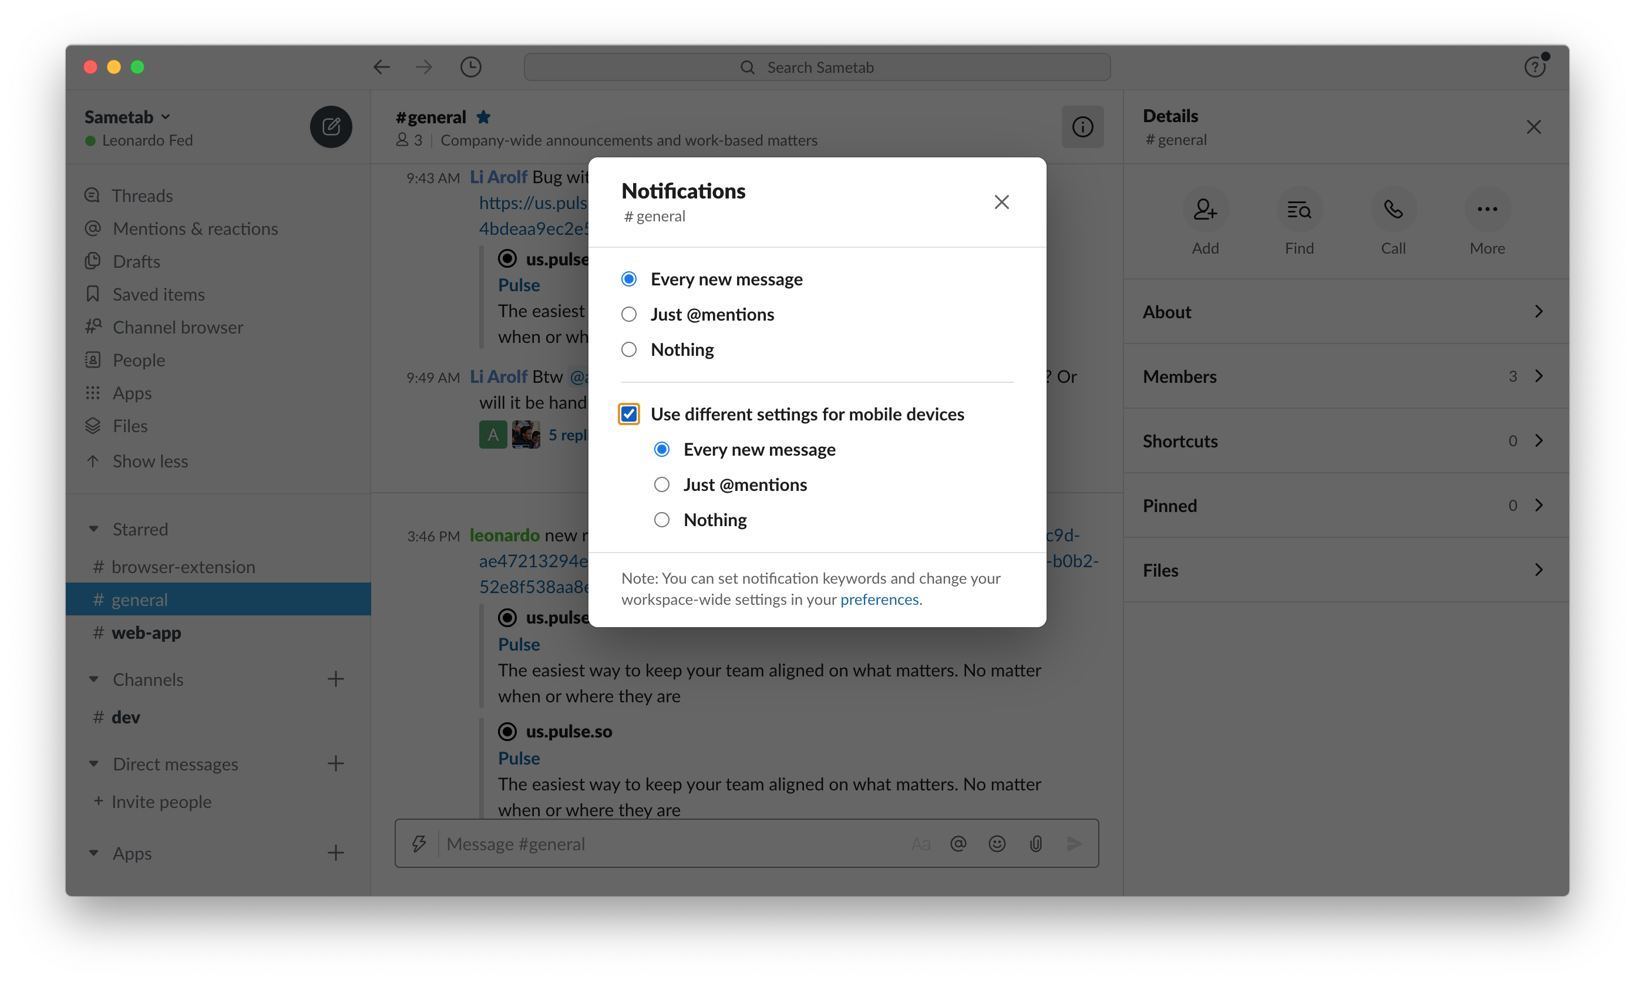The image size is (1635, 983).
Task: Select the top Just @mentions radio option
Action: (x=629, y=314)
